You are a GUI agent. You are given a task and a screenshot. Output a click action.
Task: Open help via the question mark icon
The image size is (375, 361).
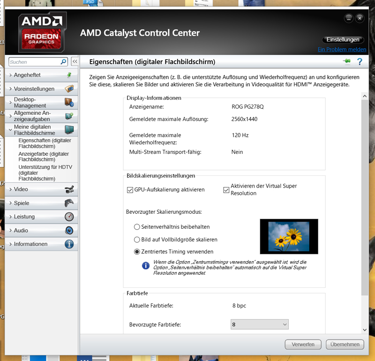360,61
